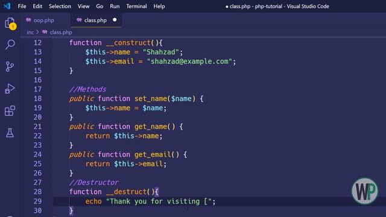Open the Source Control view icon
The image size is (386, 217).
[x=10, y=66]
